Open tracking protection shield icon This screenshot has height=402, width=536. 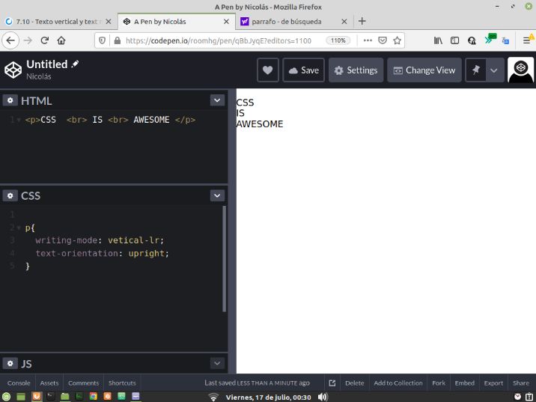[102, 40]
